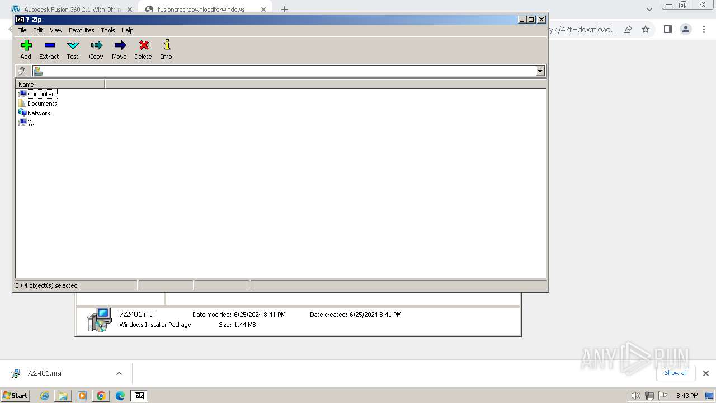Go up one folder level in 7-Zip

click(22, 71)
